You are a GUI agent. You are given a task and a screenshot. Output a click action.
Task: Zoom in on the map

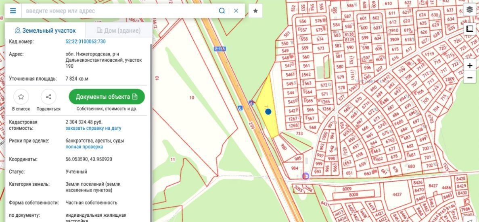pyautogui.click(x=469, y=66)
